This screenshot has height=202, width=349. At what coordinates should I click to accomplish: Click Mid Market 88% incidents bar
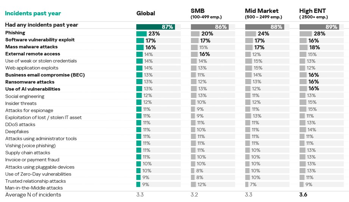(264, 27)
